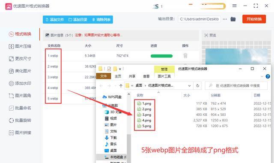Image resolution: width=274 pixels, height=163 pixels.
Task: Expand the address bar history dropdown
Action: [189, 86]
